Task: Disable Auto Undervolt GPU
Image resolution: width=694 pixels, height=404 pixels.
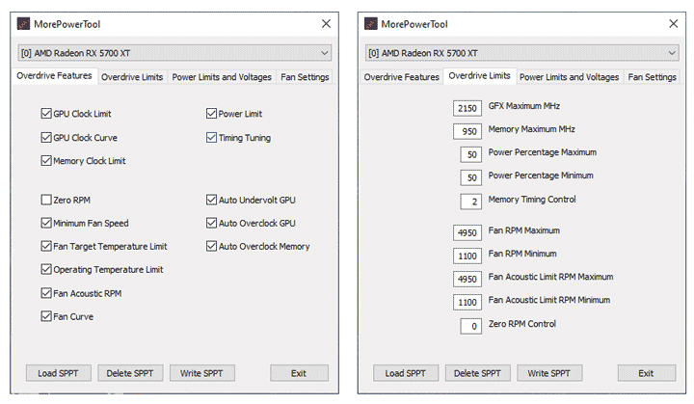Action: [x=211, y=200]
